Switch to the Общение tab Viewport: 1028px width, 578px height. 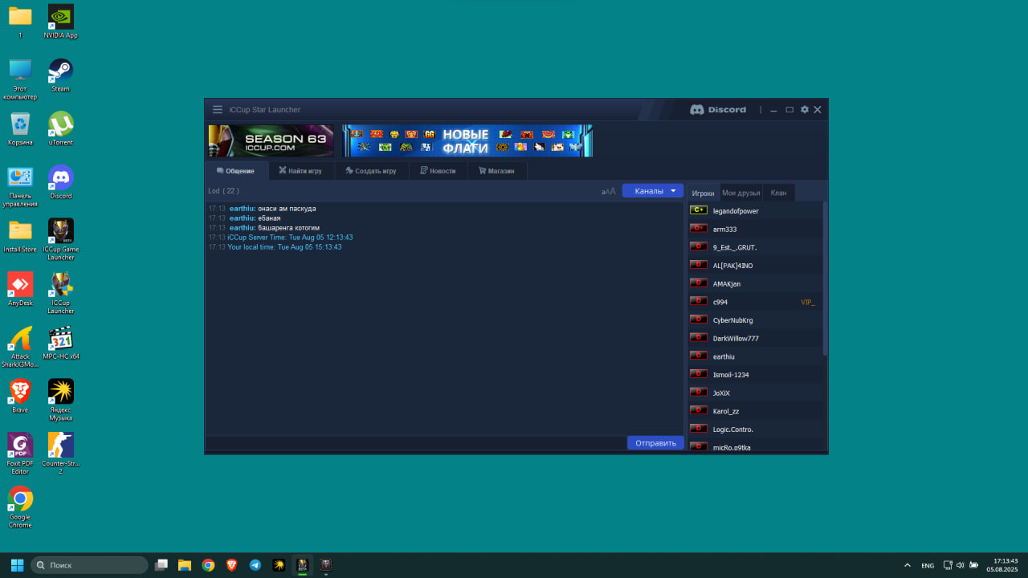(235, 171)
